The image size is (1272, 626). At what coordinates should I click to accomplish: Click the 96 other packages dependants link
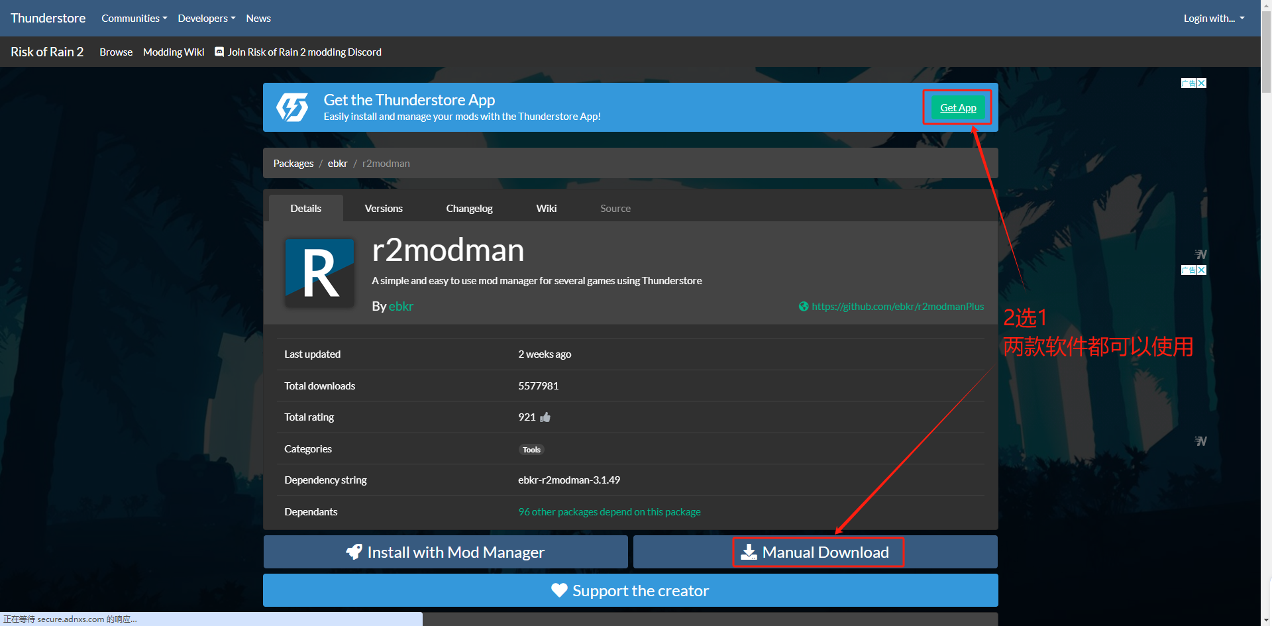point(609,512)
